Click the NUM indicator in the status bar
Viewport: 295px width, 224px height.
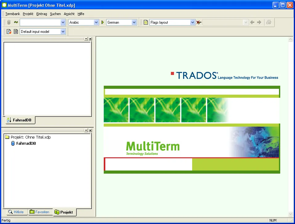point(273,220)
